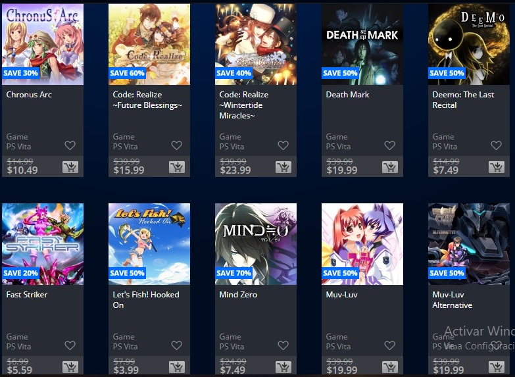Open the Deemo: The Last Recital title link

(463, 100)
